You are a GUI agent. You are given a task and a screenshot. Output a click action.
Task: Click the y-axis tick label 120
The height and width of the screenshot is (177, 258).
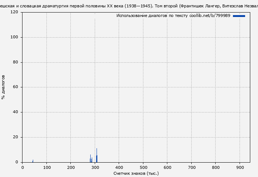14,12
